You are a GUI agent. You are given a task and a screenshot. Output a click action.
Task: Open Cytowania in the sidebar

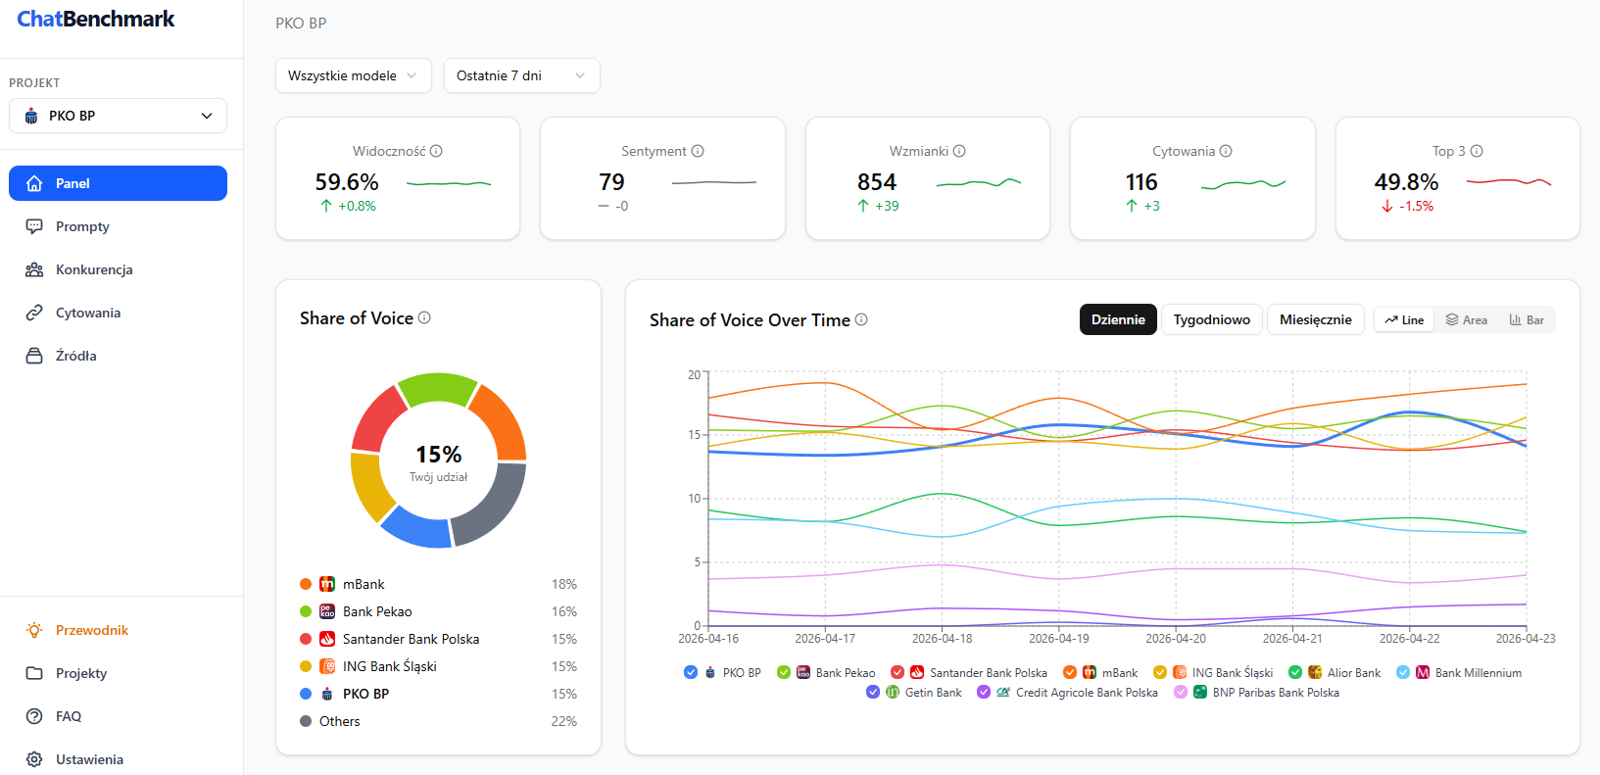click(118, 313)
